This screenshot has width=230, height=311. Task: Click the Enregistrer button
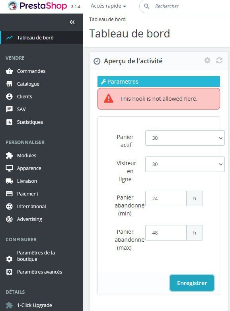(x=192, y=283)
